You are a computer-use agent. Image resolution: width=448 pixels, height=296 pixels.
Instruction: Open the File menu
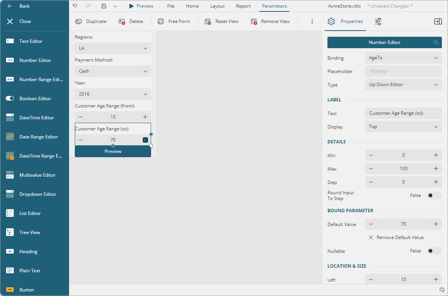pos(171,6)
